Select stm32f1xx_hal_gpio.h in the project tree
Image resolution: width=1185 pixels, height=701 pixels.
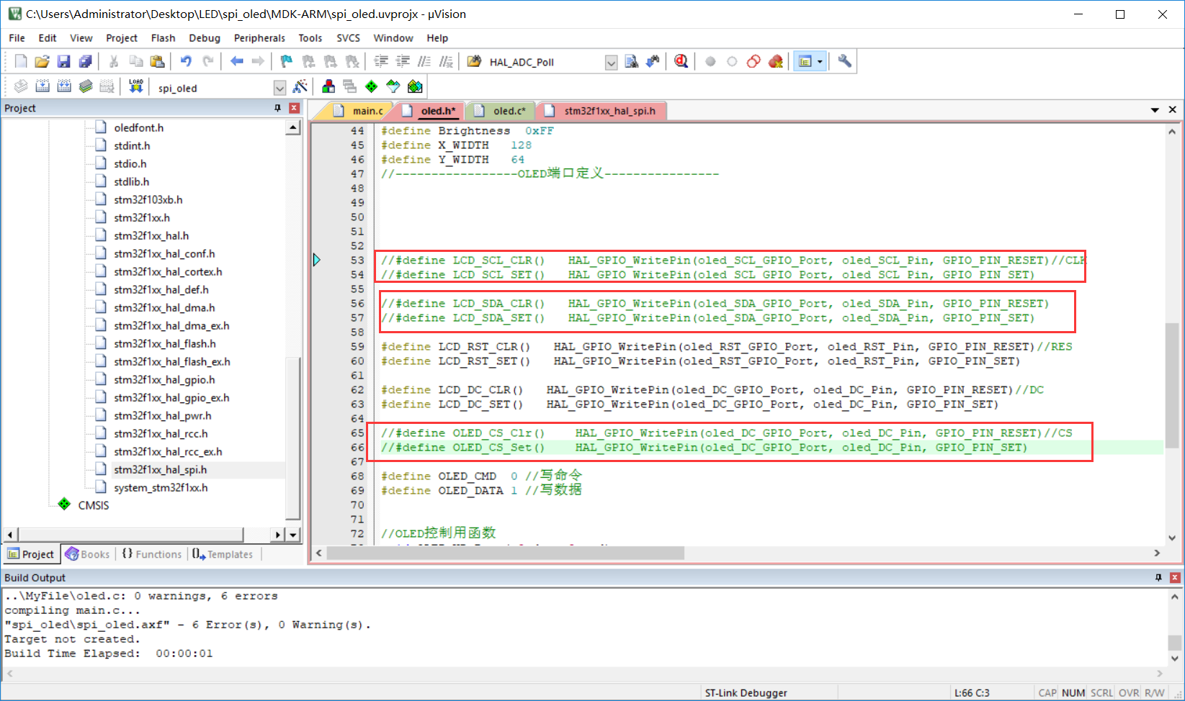click(x=164, y=379)
